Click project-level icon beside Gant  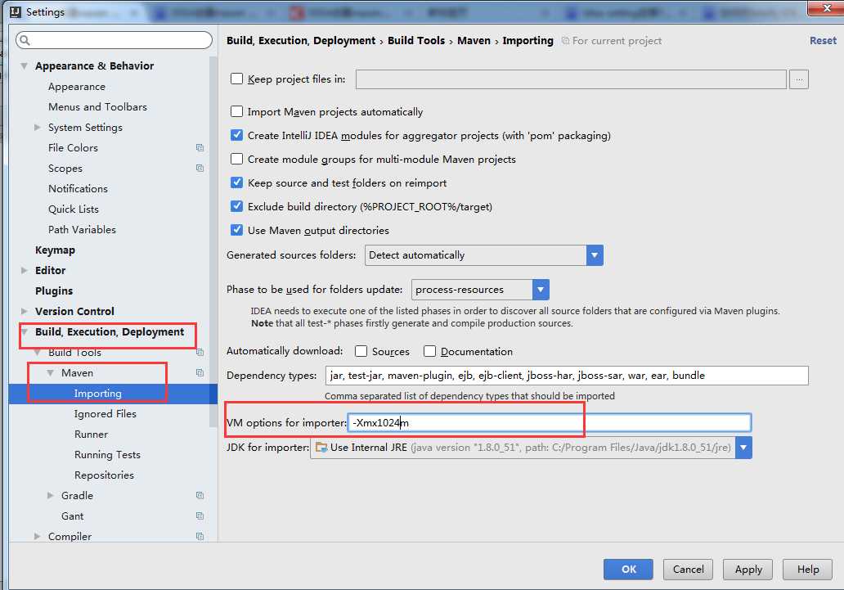click(200, 516)
